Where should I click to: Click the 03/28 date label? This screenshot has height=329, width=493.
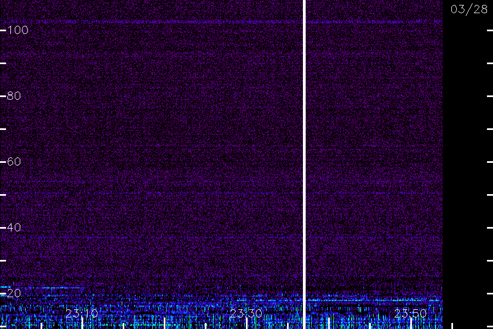point(469,9)
